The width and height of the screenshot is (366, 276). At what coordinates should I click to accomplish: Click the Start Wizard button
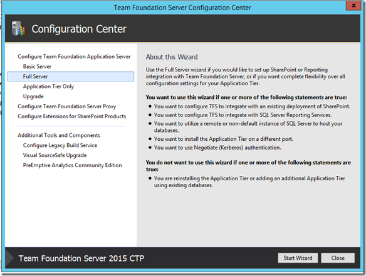298,258
